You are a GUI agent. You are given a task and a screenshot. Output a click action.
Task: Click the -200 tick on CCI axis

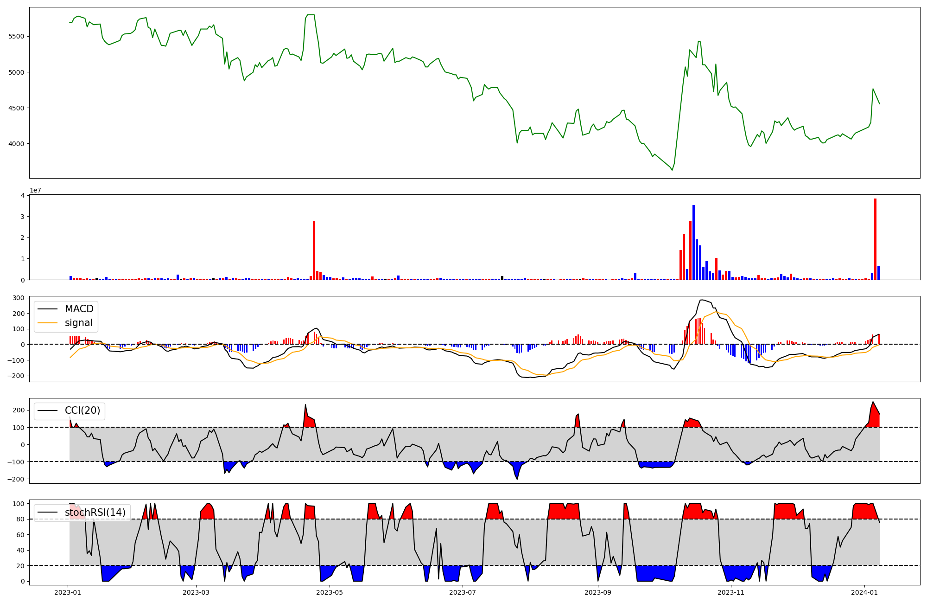(x=17, y=479)
